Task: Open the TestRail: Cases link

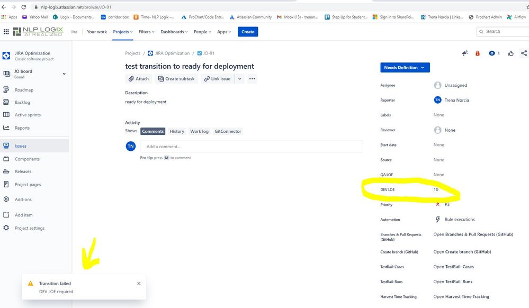Action: pyautogui.click(x=454, y=267)
